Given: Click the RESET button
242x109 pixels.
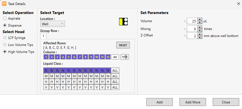Looking at the screenshot, I should pos(123,45).
